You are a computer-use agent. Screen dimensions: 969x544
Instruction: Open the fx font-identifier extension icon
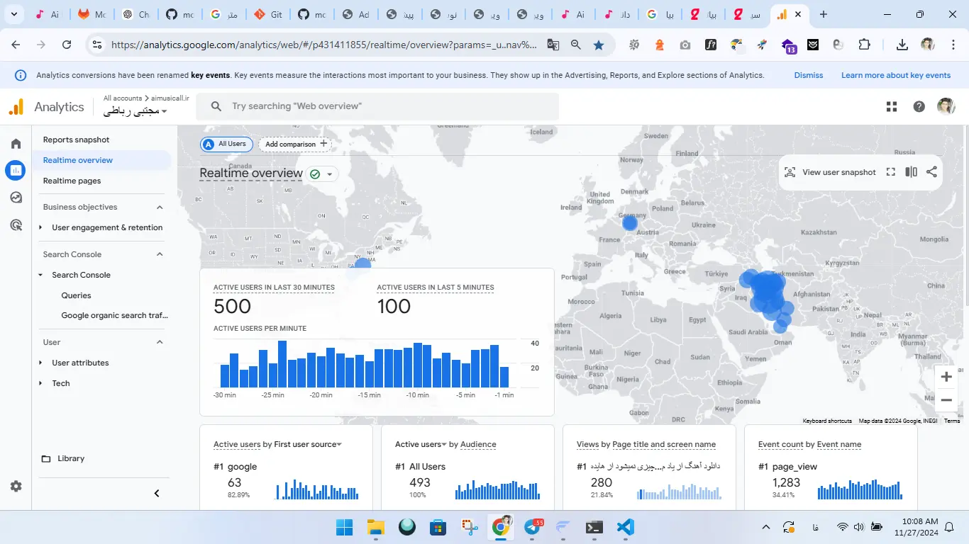[x=711, y=45]
